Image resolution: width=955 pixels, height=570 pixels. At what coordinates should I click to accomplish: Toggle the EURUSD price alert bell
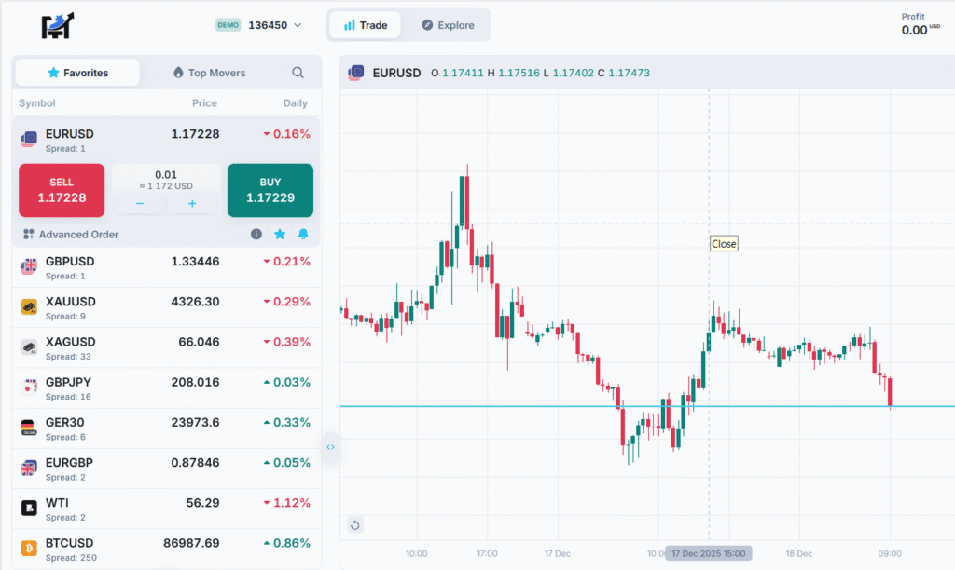[303, 235]
